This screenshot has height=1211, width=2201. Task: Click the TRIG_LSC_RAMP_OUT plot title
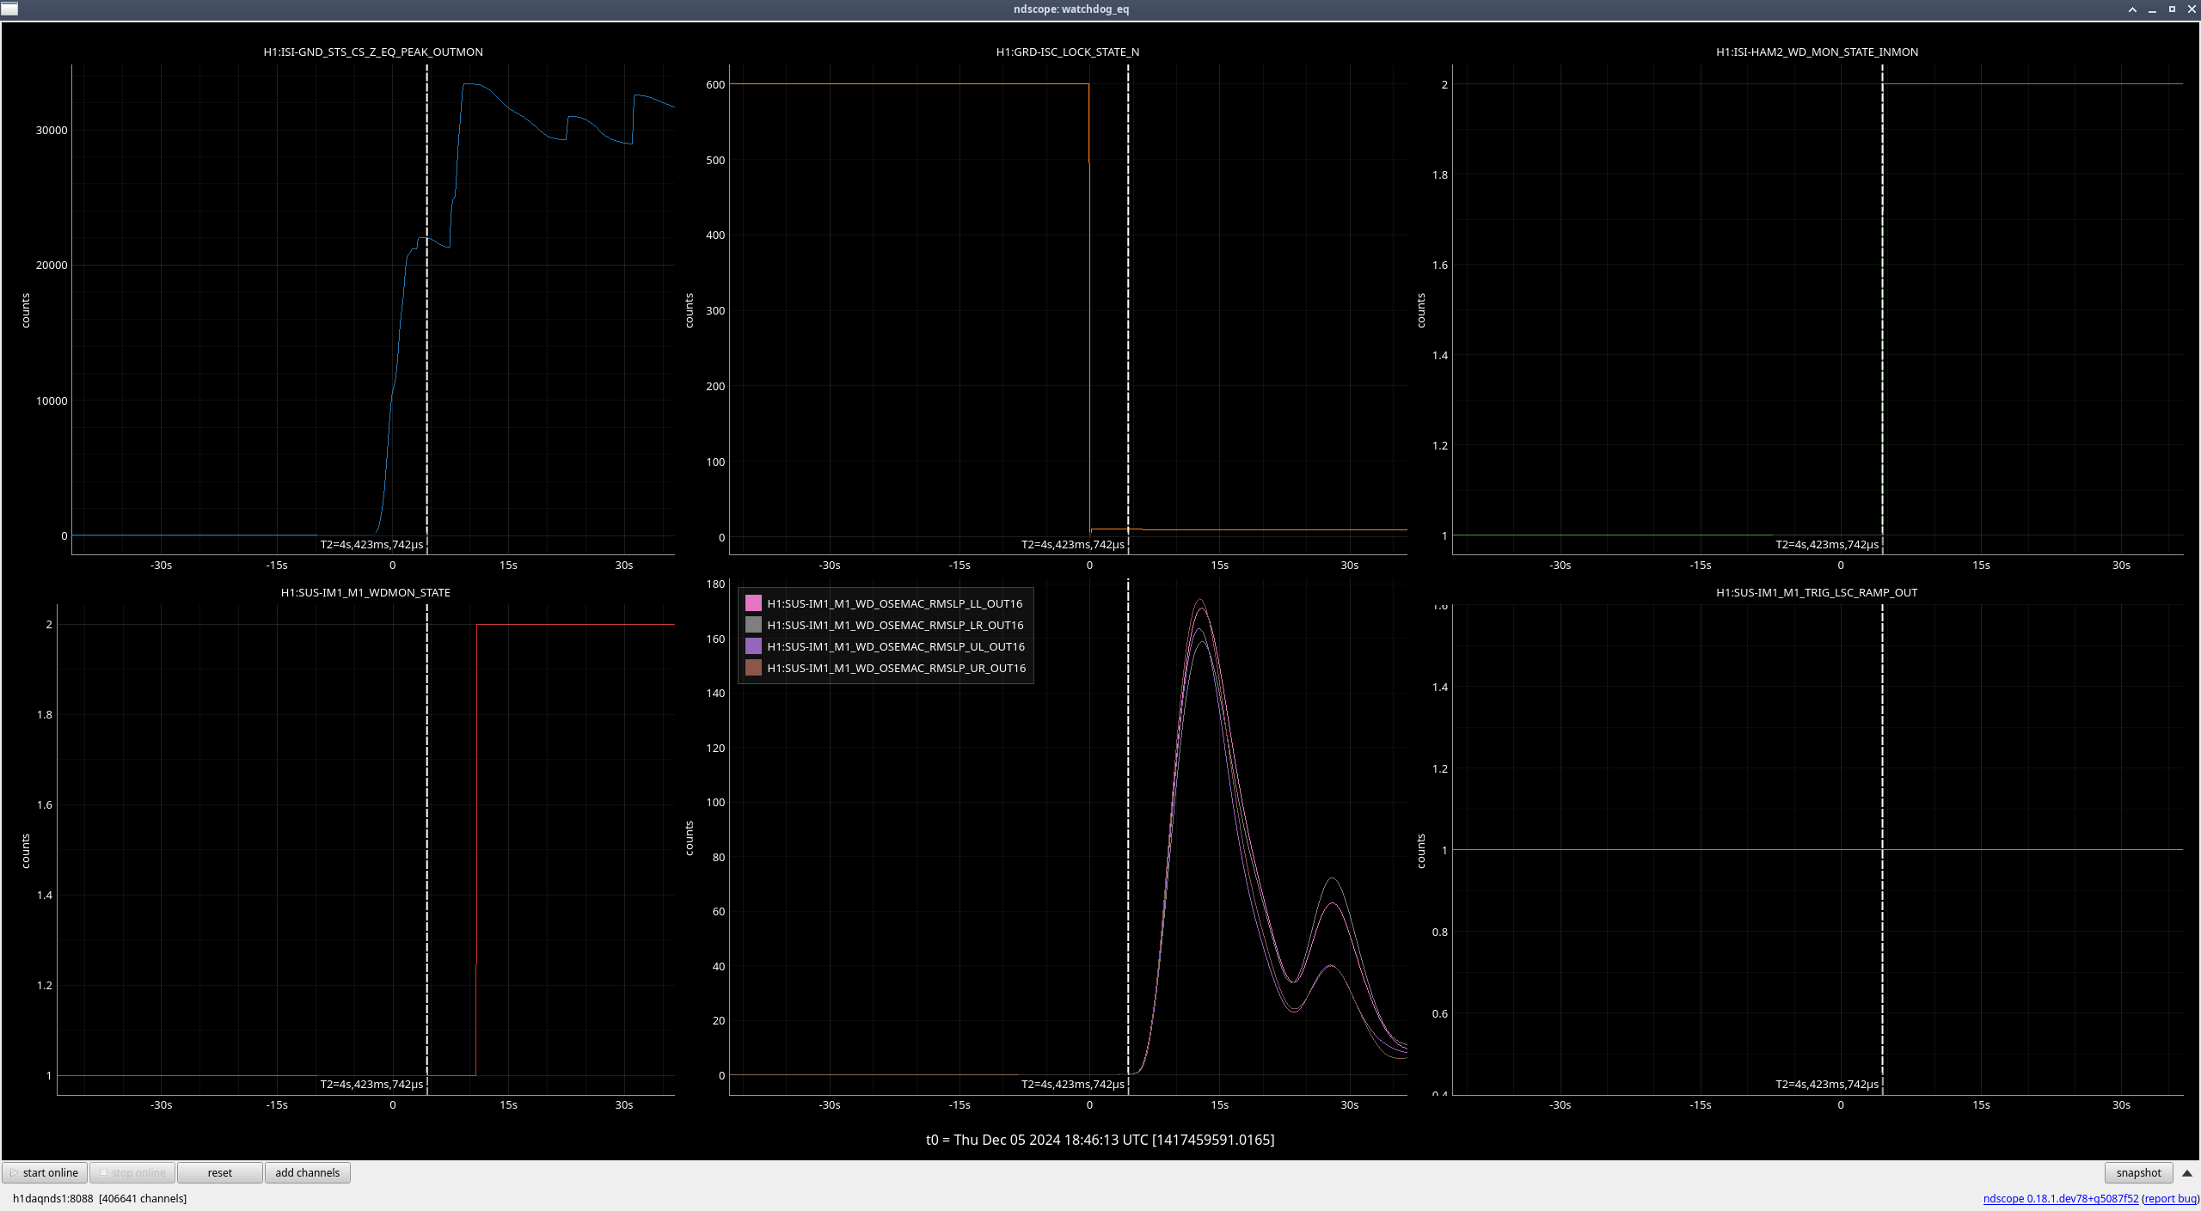(1817, 592)
